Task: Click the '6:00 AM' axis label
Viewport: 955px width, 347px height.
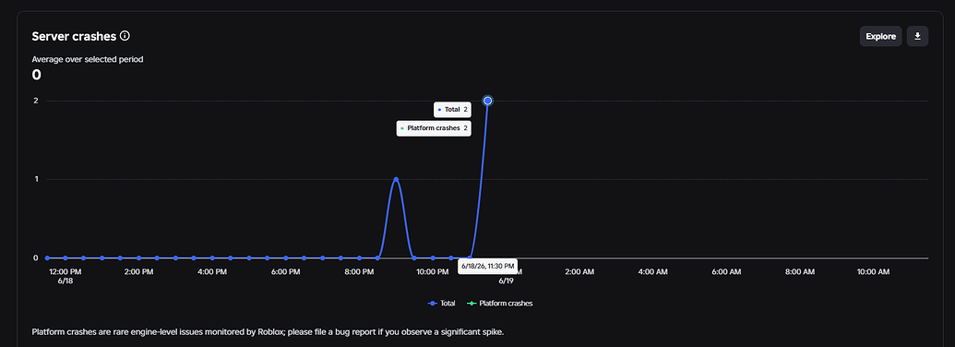Action: coord(726,271)
